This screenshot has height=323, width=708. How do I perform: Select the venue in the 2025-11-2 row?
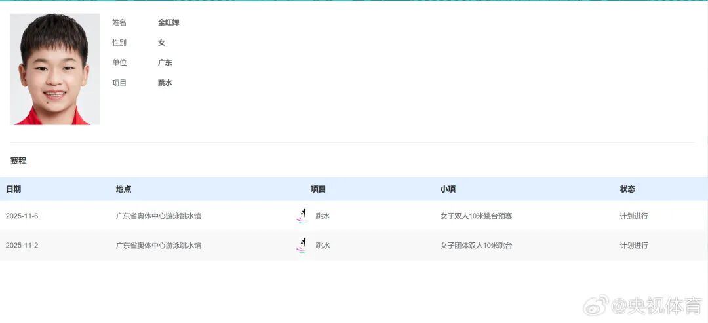pos(159,246)
